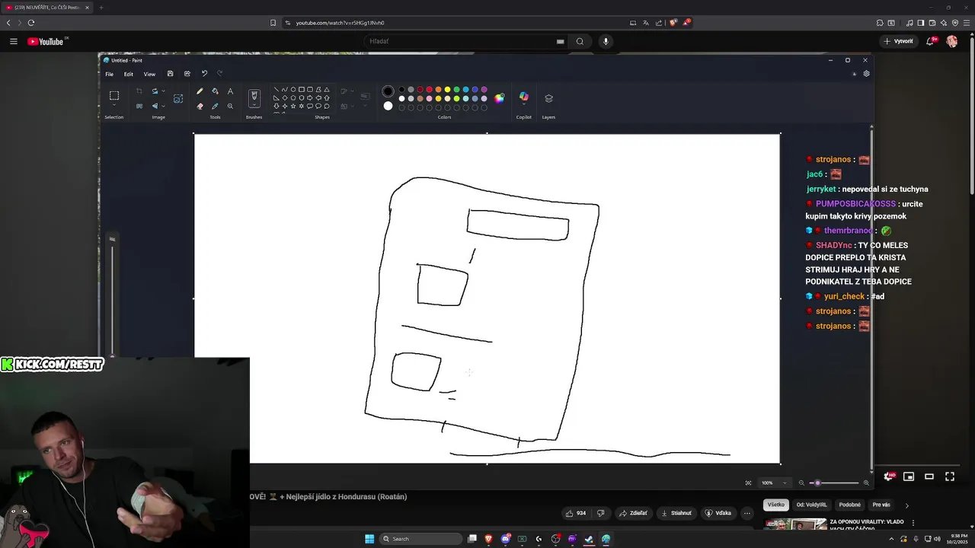Click the Zdieľať share button

(x=633, y=513)
